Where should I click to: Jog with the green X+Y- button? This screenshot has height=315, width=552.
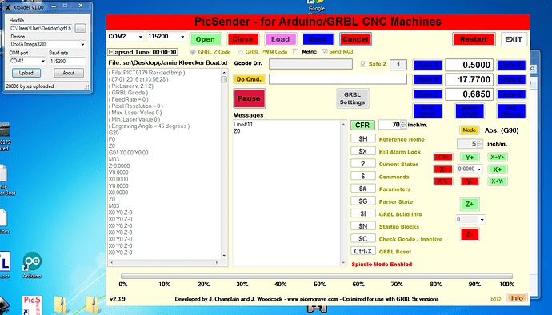pyautogui.click(x=497, y=181)
